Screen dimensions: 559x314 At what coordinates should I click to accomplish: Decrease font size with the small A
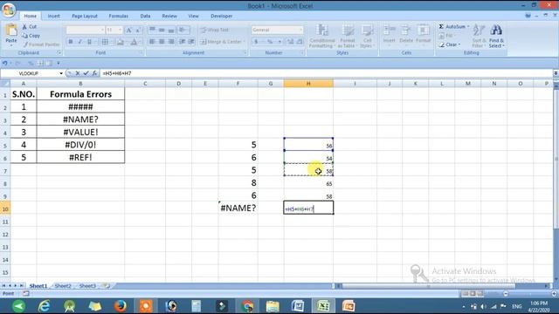pos(138,31)
